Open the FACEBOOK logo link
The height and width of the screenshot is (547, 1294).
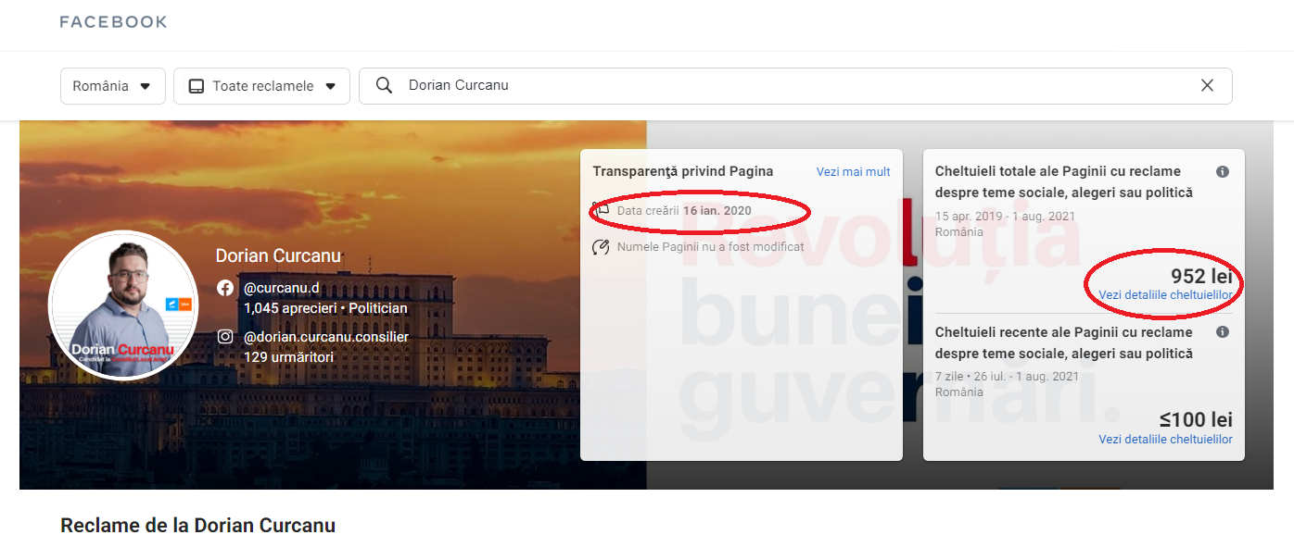pyautogui.click(x=113, y=22)
